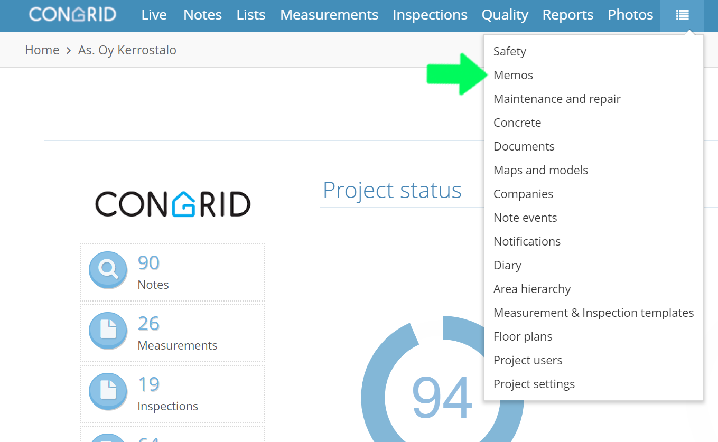Click the Congrid project logo image
Viewport: 718px width, 442px height.
pos(173,204)
